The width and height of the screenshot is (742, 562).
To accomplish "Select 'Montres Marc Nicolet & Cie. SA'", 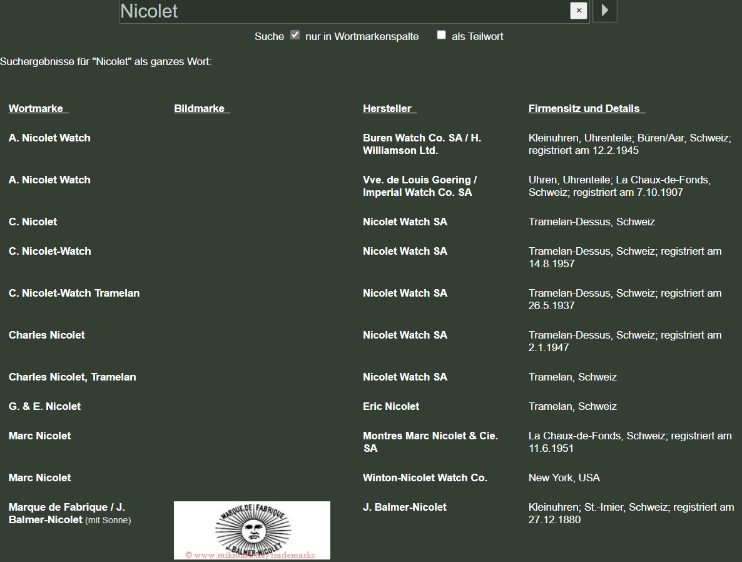I will (x=430, y=442).
